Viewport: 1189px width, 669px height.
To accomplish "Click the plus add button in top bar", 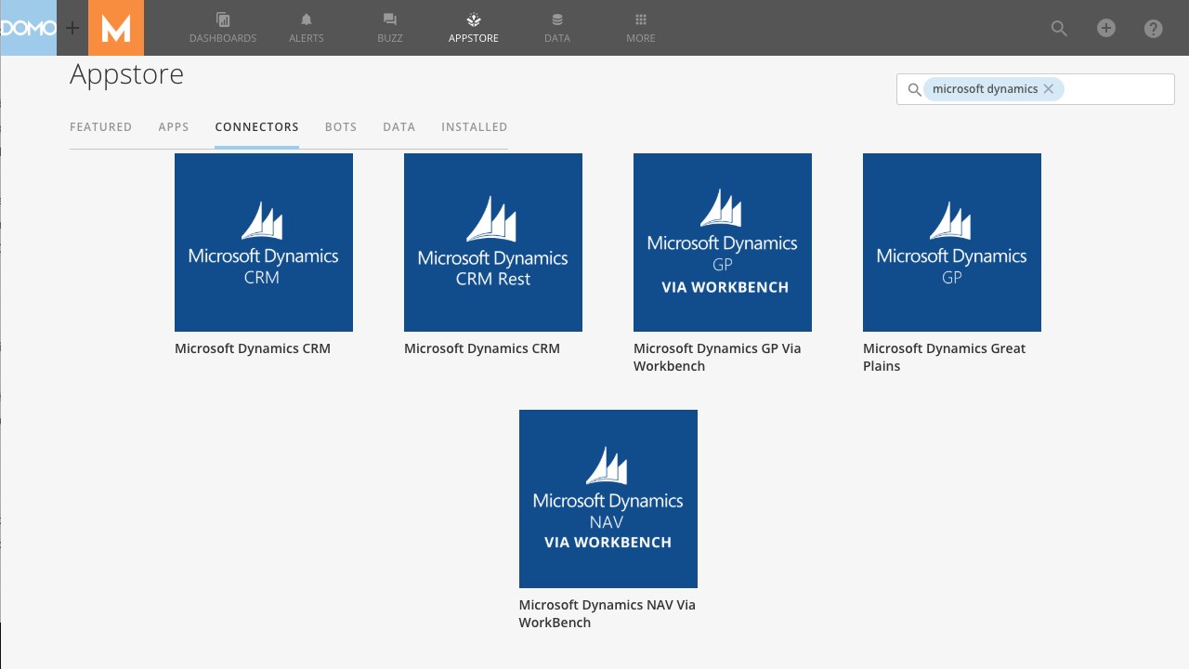I will tap(1106, 28).
